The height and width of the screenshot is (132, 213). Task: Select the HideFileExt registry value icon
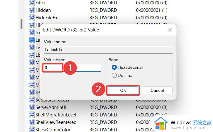pos(32,17)
